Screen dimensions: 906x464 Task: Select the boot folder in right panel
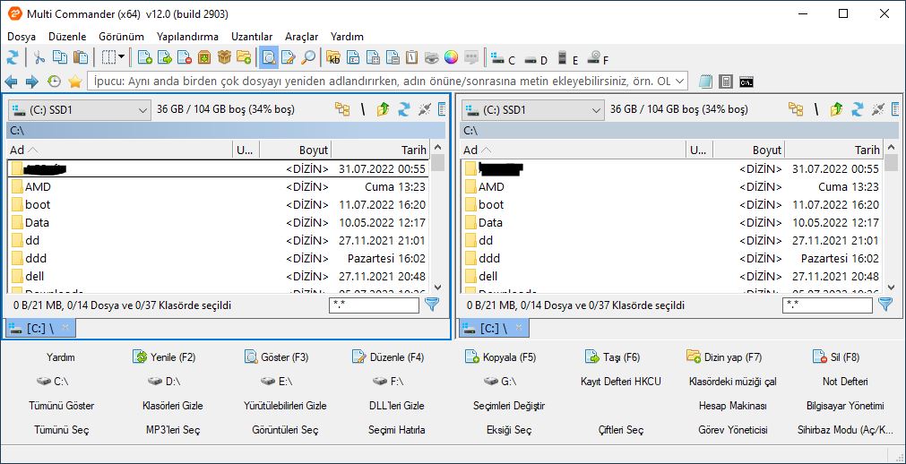click(672, 204)
